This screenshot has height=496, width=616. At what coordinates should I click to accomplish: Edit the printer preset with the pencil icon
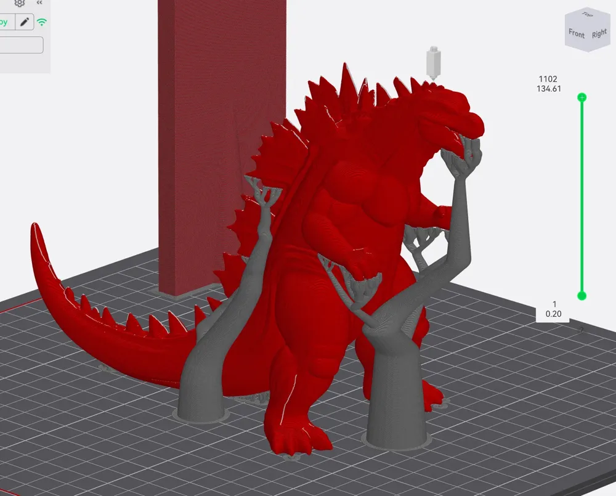(x=25, y=22)
